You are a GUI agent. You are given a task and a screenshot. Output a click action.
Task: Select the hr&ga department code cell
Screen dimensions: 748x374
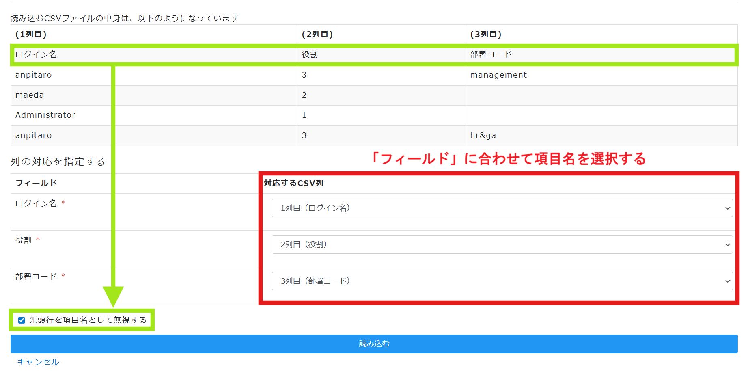coord(483,136)
